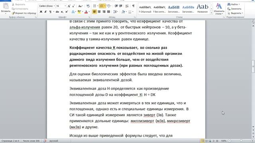Toggle show paragraph marks (¶)

133,6
